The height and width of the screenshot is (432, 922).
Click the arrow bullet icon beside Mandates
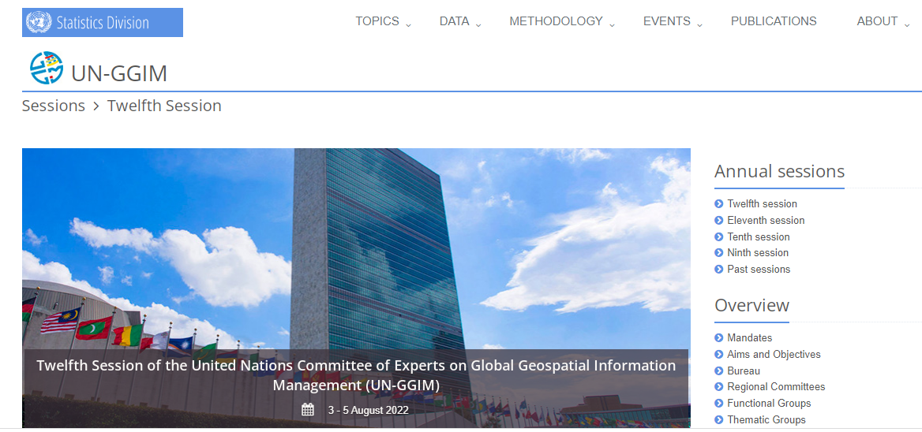pyautogui.click(x=719, y=338)
